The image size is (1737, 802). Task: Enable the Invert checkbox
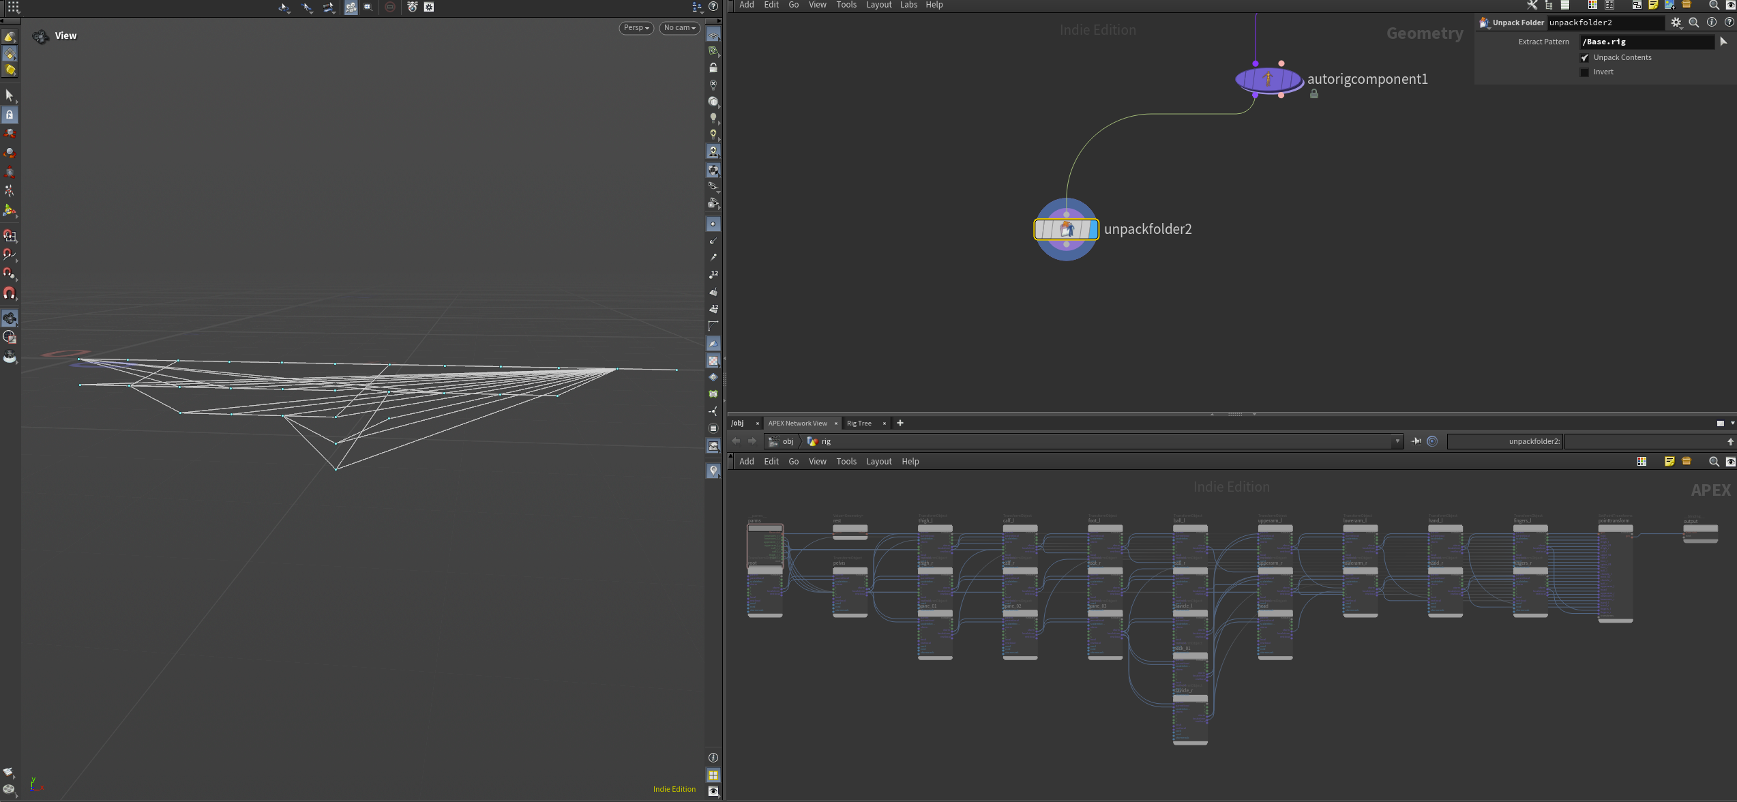pos(1584,72)
